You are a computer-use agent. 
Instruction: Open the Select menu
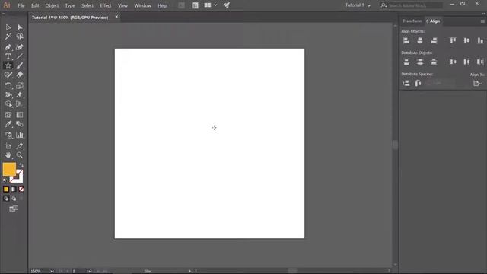(88, 5)
